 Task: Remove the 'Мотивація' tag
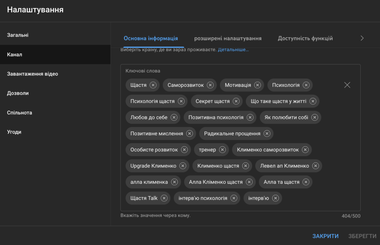[258, 85]
